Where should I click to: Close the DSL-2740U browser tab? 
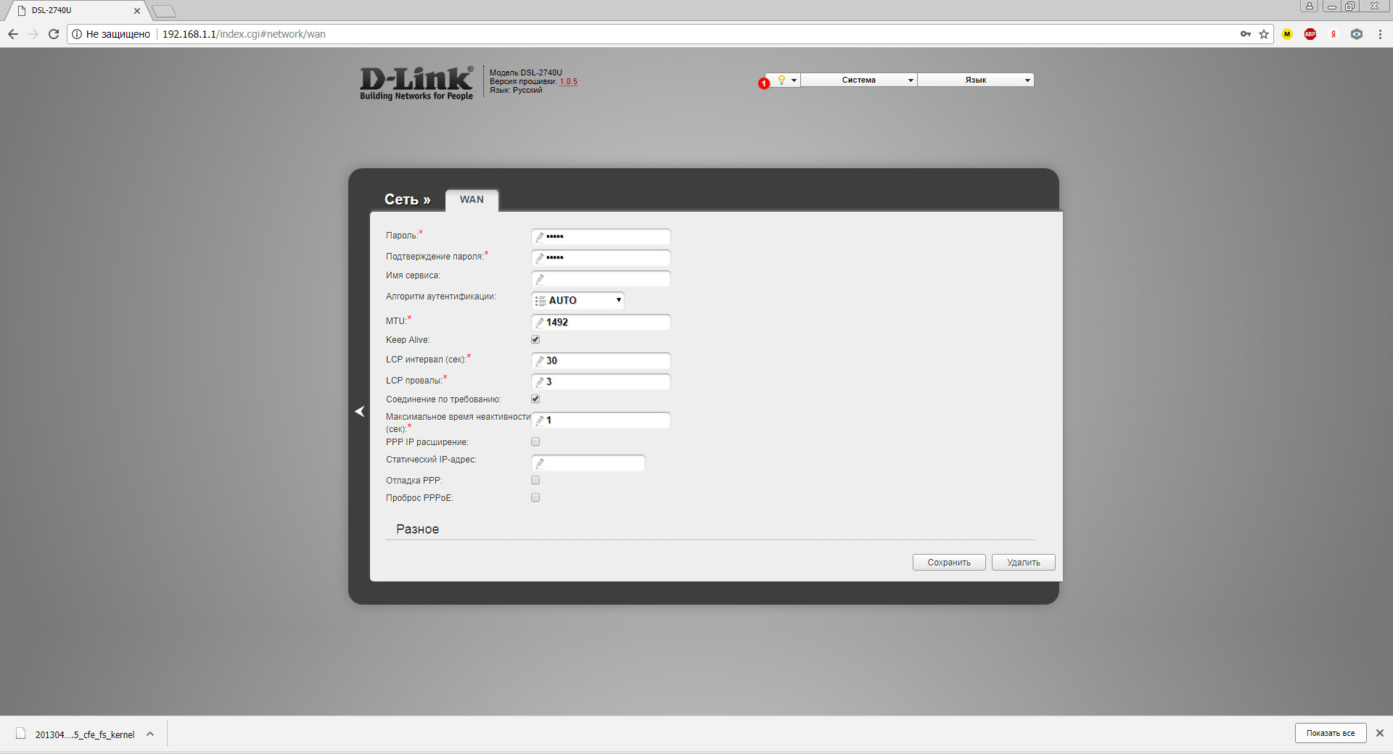137,11
